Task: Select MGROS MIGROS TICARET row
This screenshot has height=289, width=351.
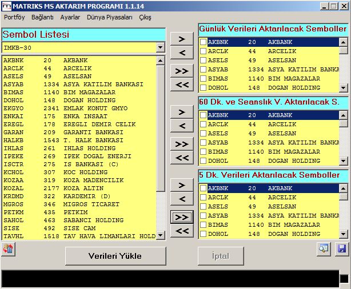Action: coord(79,204)
